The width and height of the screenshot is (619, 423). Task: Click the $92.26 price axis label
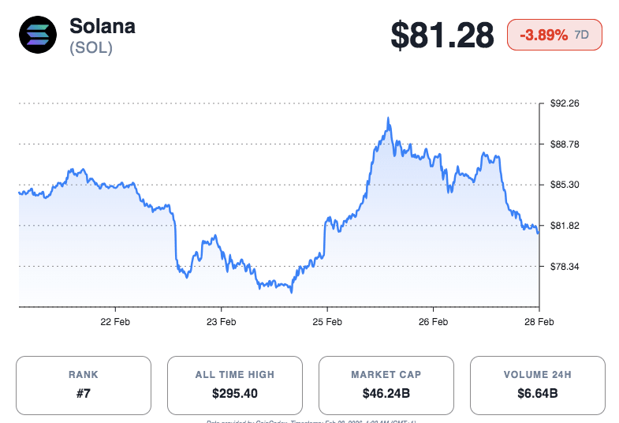(565, 103)
